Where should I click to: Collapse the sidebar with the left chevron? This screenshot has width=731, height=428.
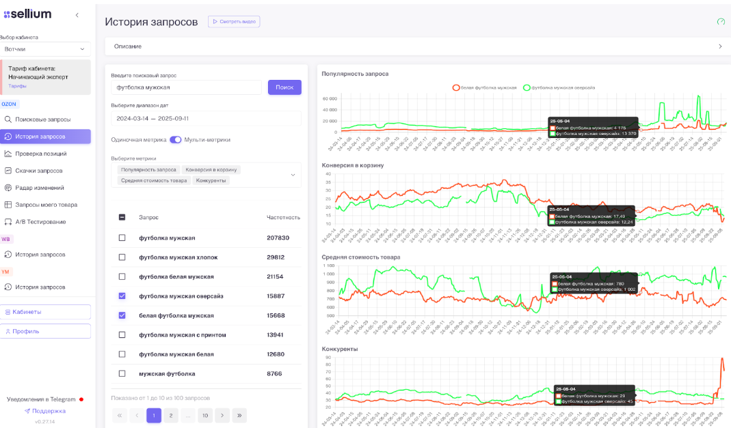[77, 15]
